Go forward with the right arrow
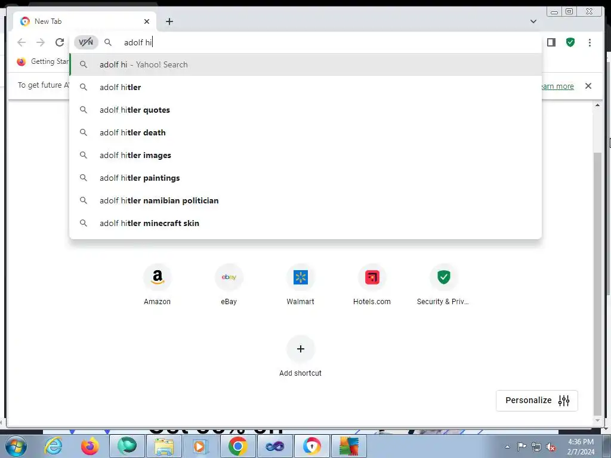 (41, 42)
